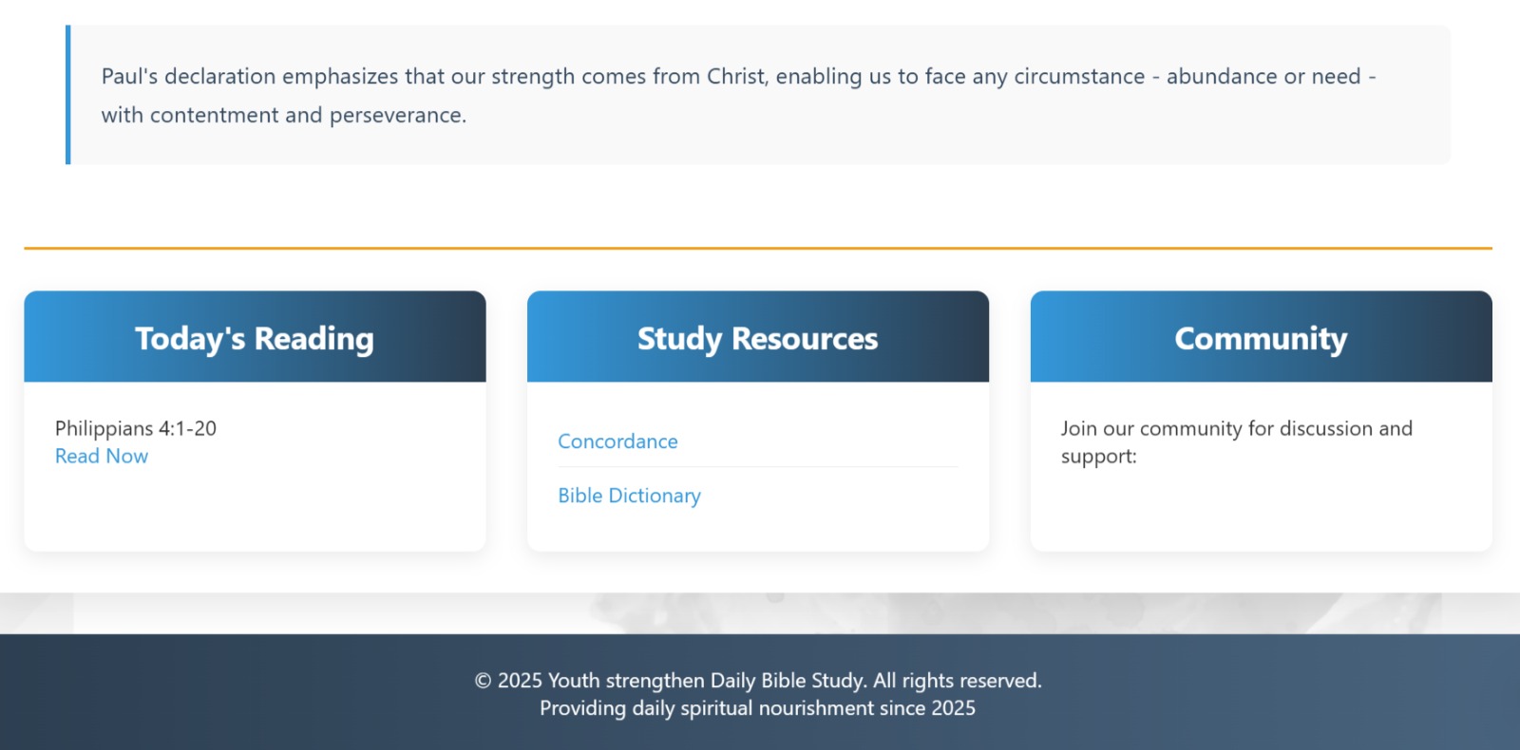
Task: Click 'Youth strengthen Daily Bible Study' footer text
Action: coord(706,681)
